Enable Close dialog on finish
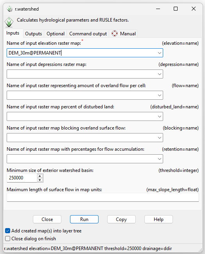The height and width of the screenshot is (254, 205). click(7, 238)
